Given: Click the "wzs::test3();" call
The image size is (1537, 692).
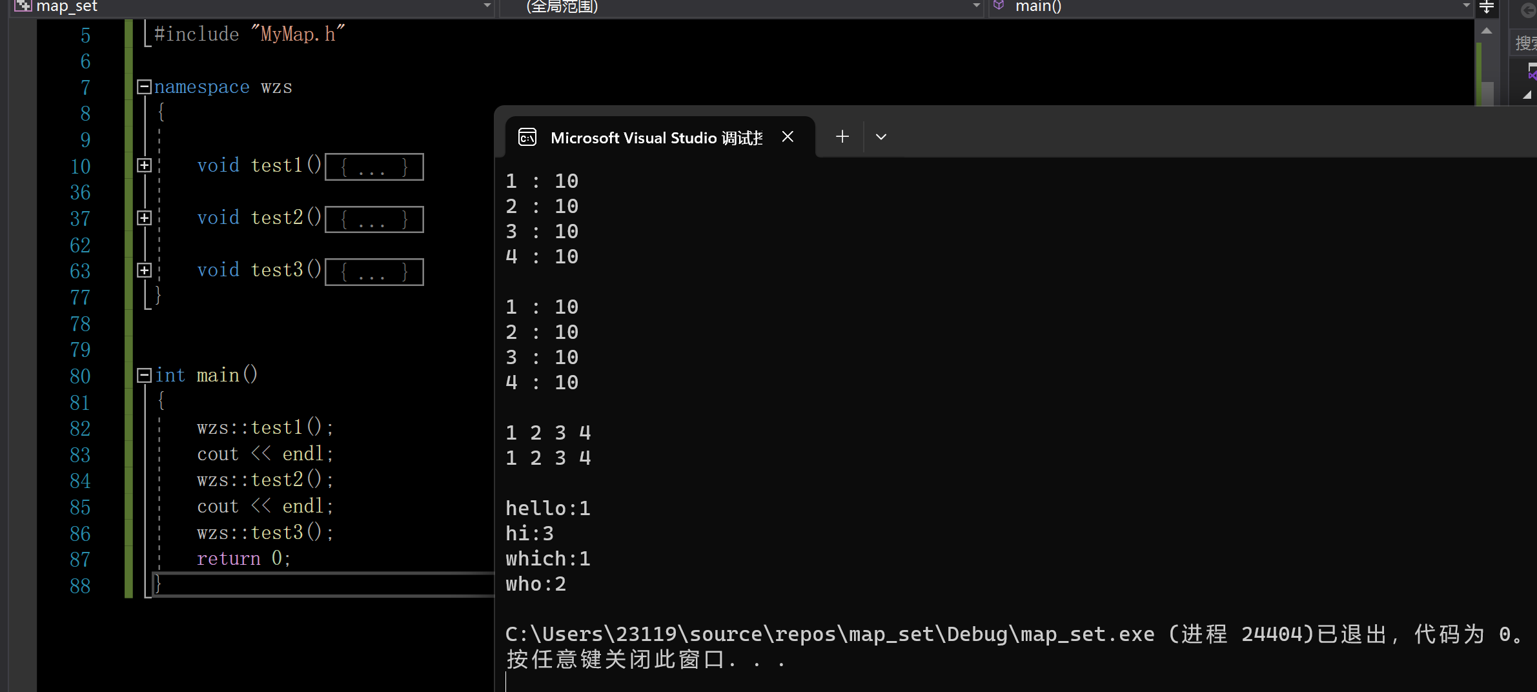Looking at the screenshot, I should pyautogui.click(x=265, y=533).
